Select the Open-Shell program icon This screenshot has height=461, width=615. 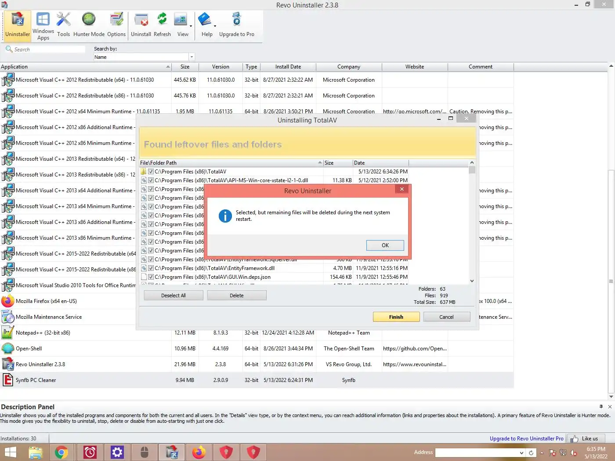coord(8,349)
